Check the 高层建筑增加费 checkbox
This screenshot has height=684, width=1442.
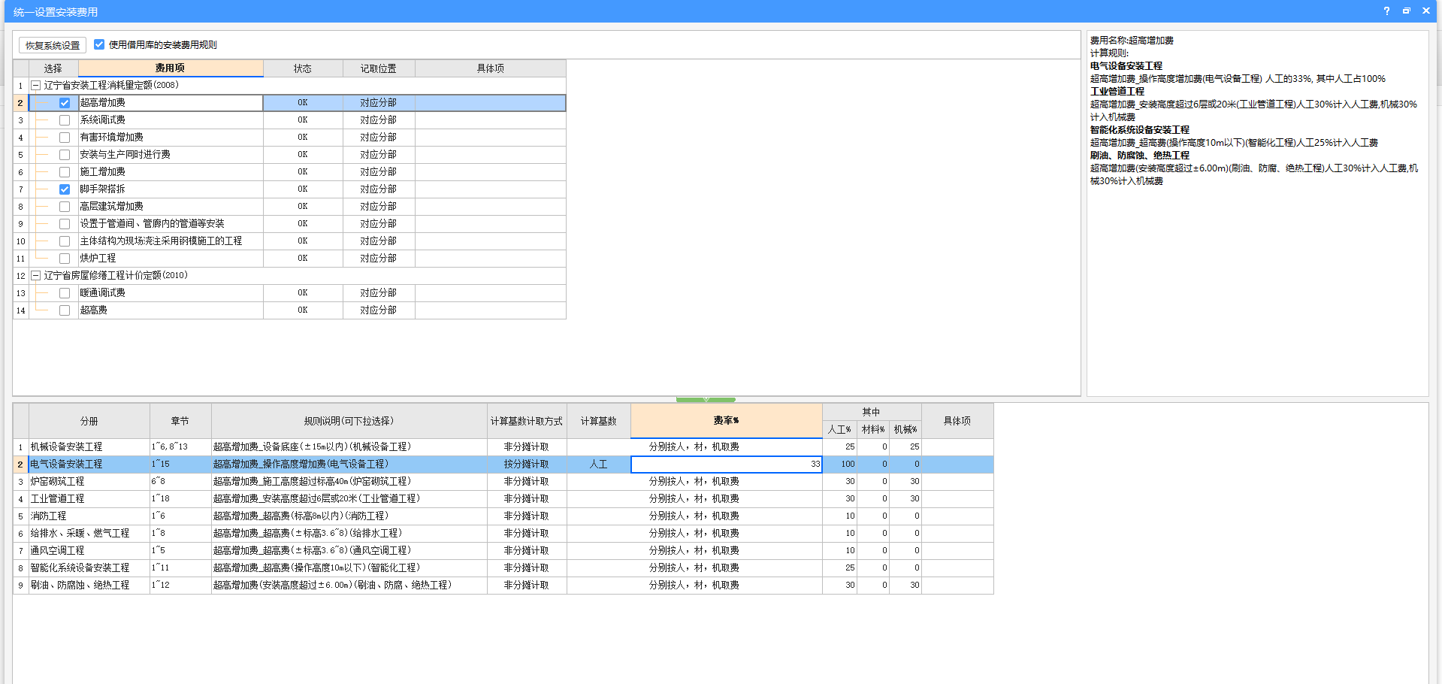click(x=65, y=207)
